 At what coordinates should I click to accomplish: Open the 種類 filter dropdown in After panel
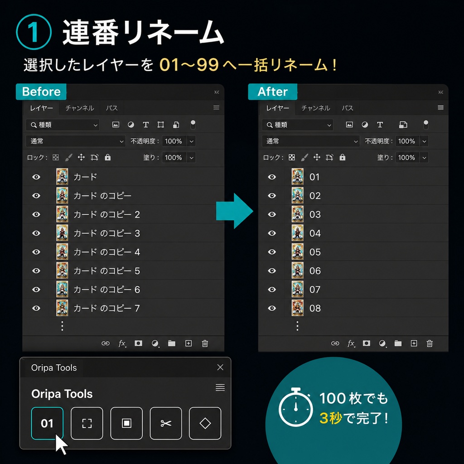[297, 125]
